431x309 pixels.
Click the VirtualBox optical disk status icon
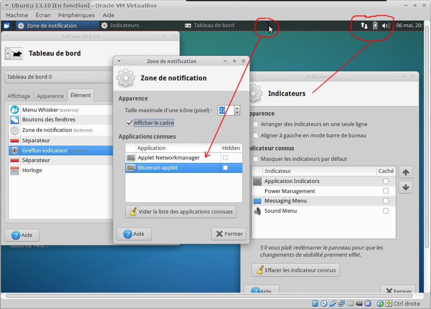pyautogui.click(x=324, y=304)
